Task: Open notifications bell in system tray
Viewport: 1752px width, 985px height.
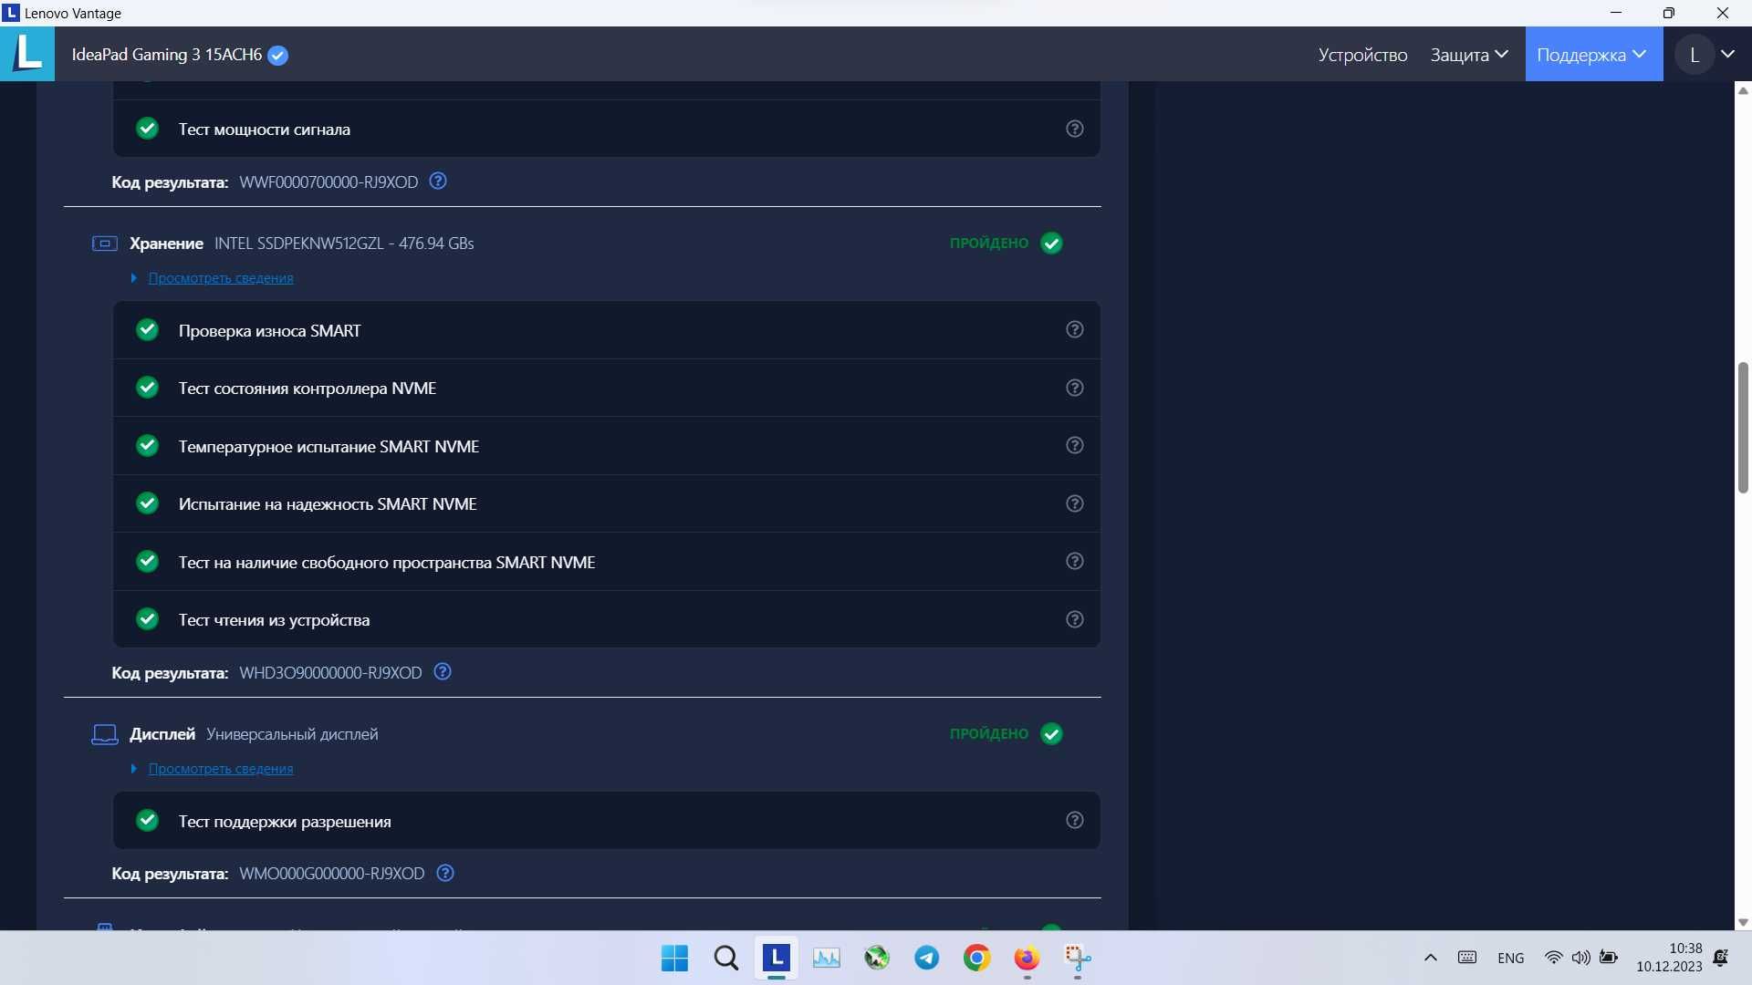Action: coord(1721,958)
